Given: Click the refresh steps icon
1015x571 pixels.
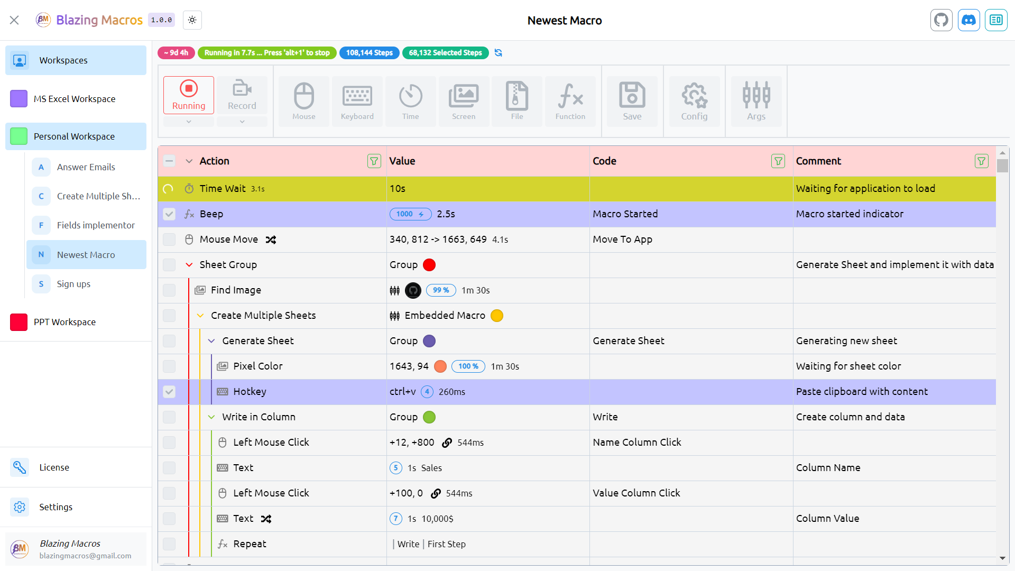Looking at the screenshot, I should 498,53.
